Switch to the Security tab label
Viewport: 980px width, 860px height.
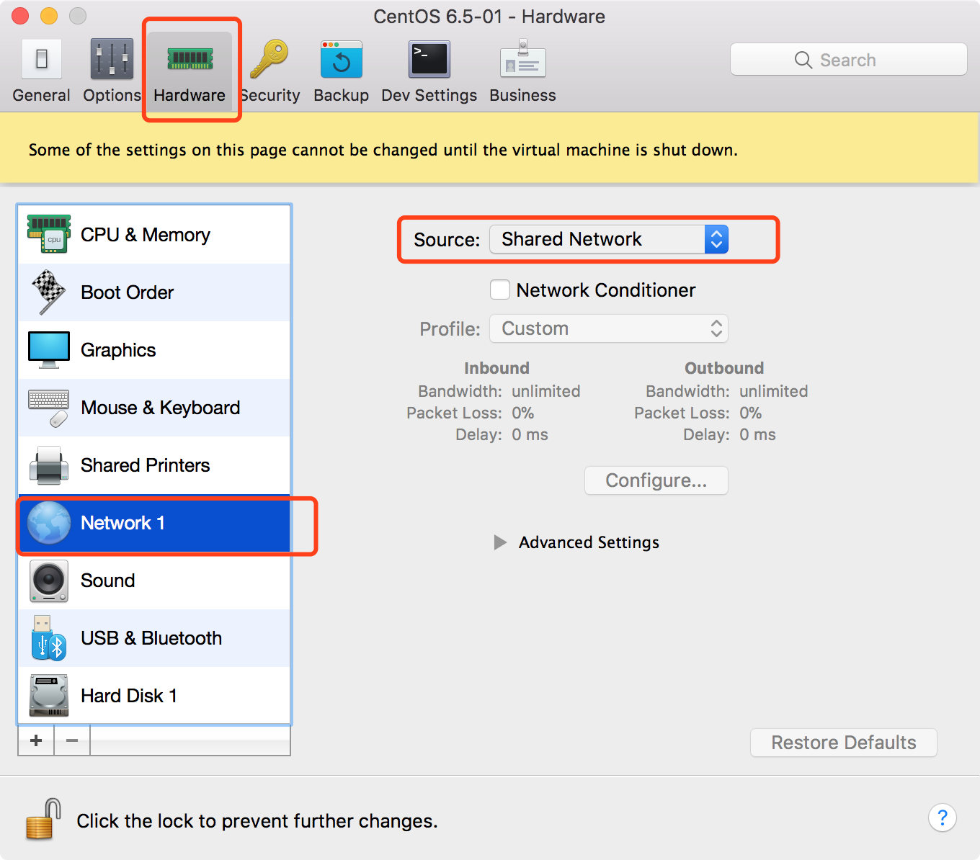(271, 95)
